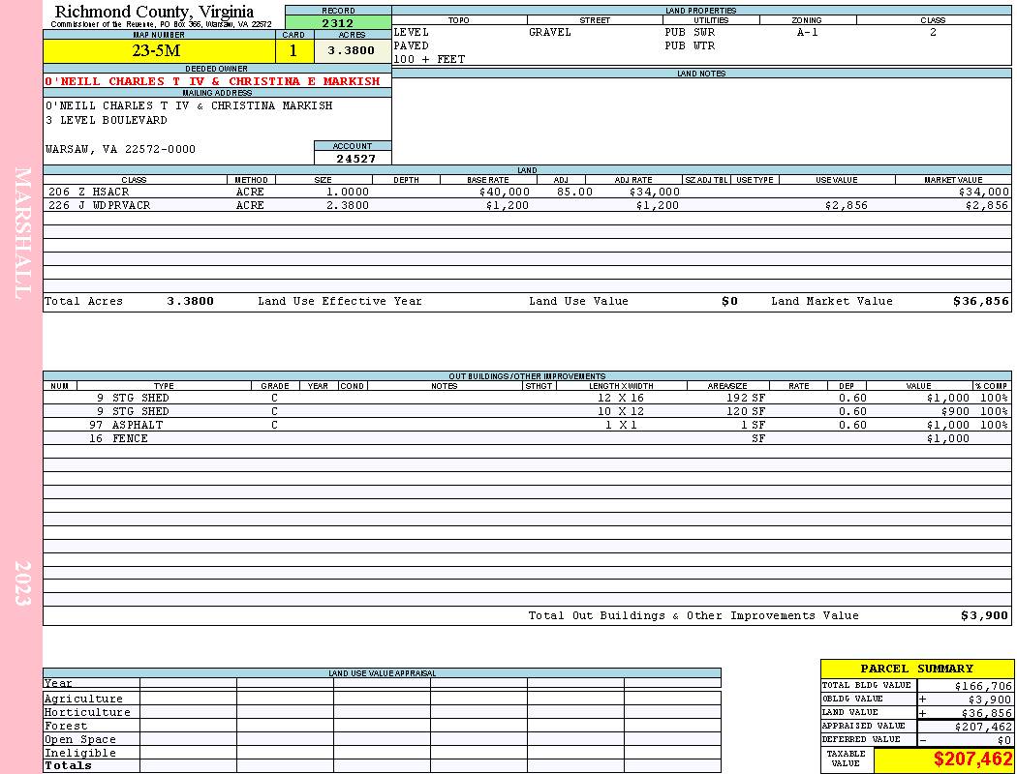Click the card number 1 cell
The width and height of the screenshot is (1017, 774).
click(x=293, y=50)
